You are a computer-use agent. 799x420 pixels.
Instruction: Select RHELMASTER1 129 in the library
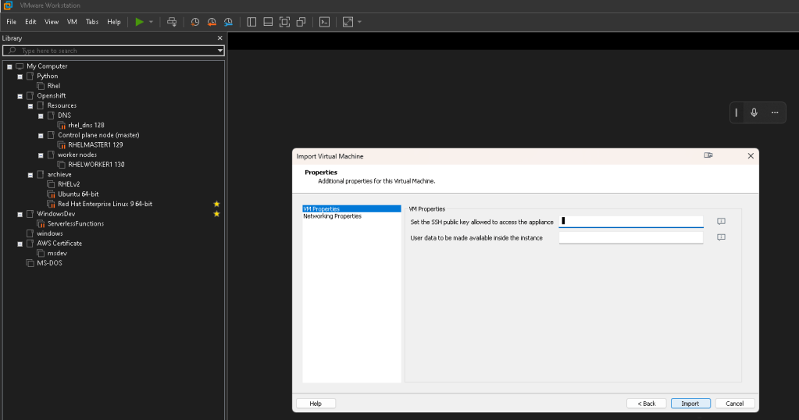click(x=95, y=145)
